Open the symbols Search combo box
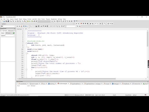149x112 pixels. coord(10,35)
